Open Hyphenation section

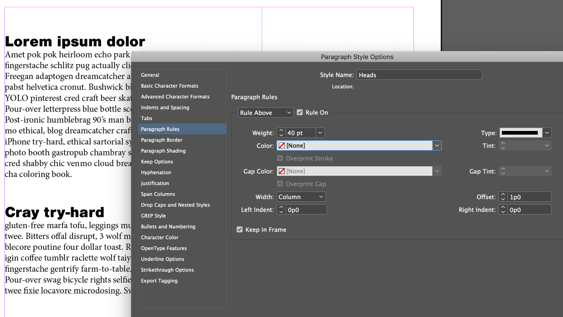click(182, 173)
